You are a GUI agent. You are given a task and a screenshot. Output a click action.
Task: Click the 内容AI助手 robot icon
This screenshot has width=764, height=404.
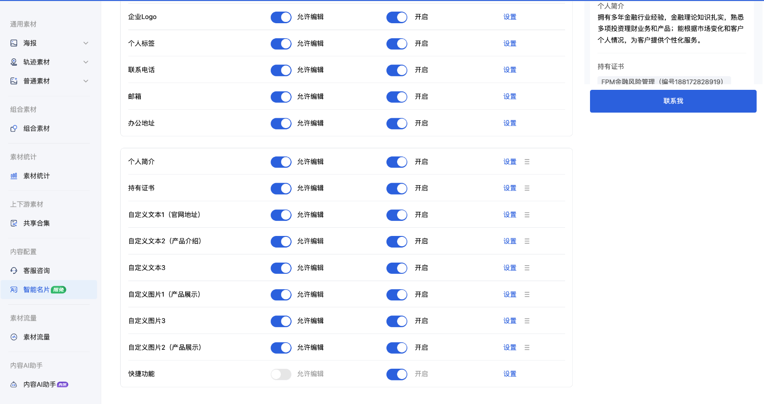coord(14,384)
